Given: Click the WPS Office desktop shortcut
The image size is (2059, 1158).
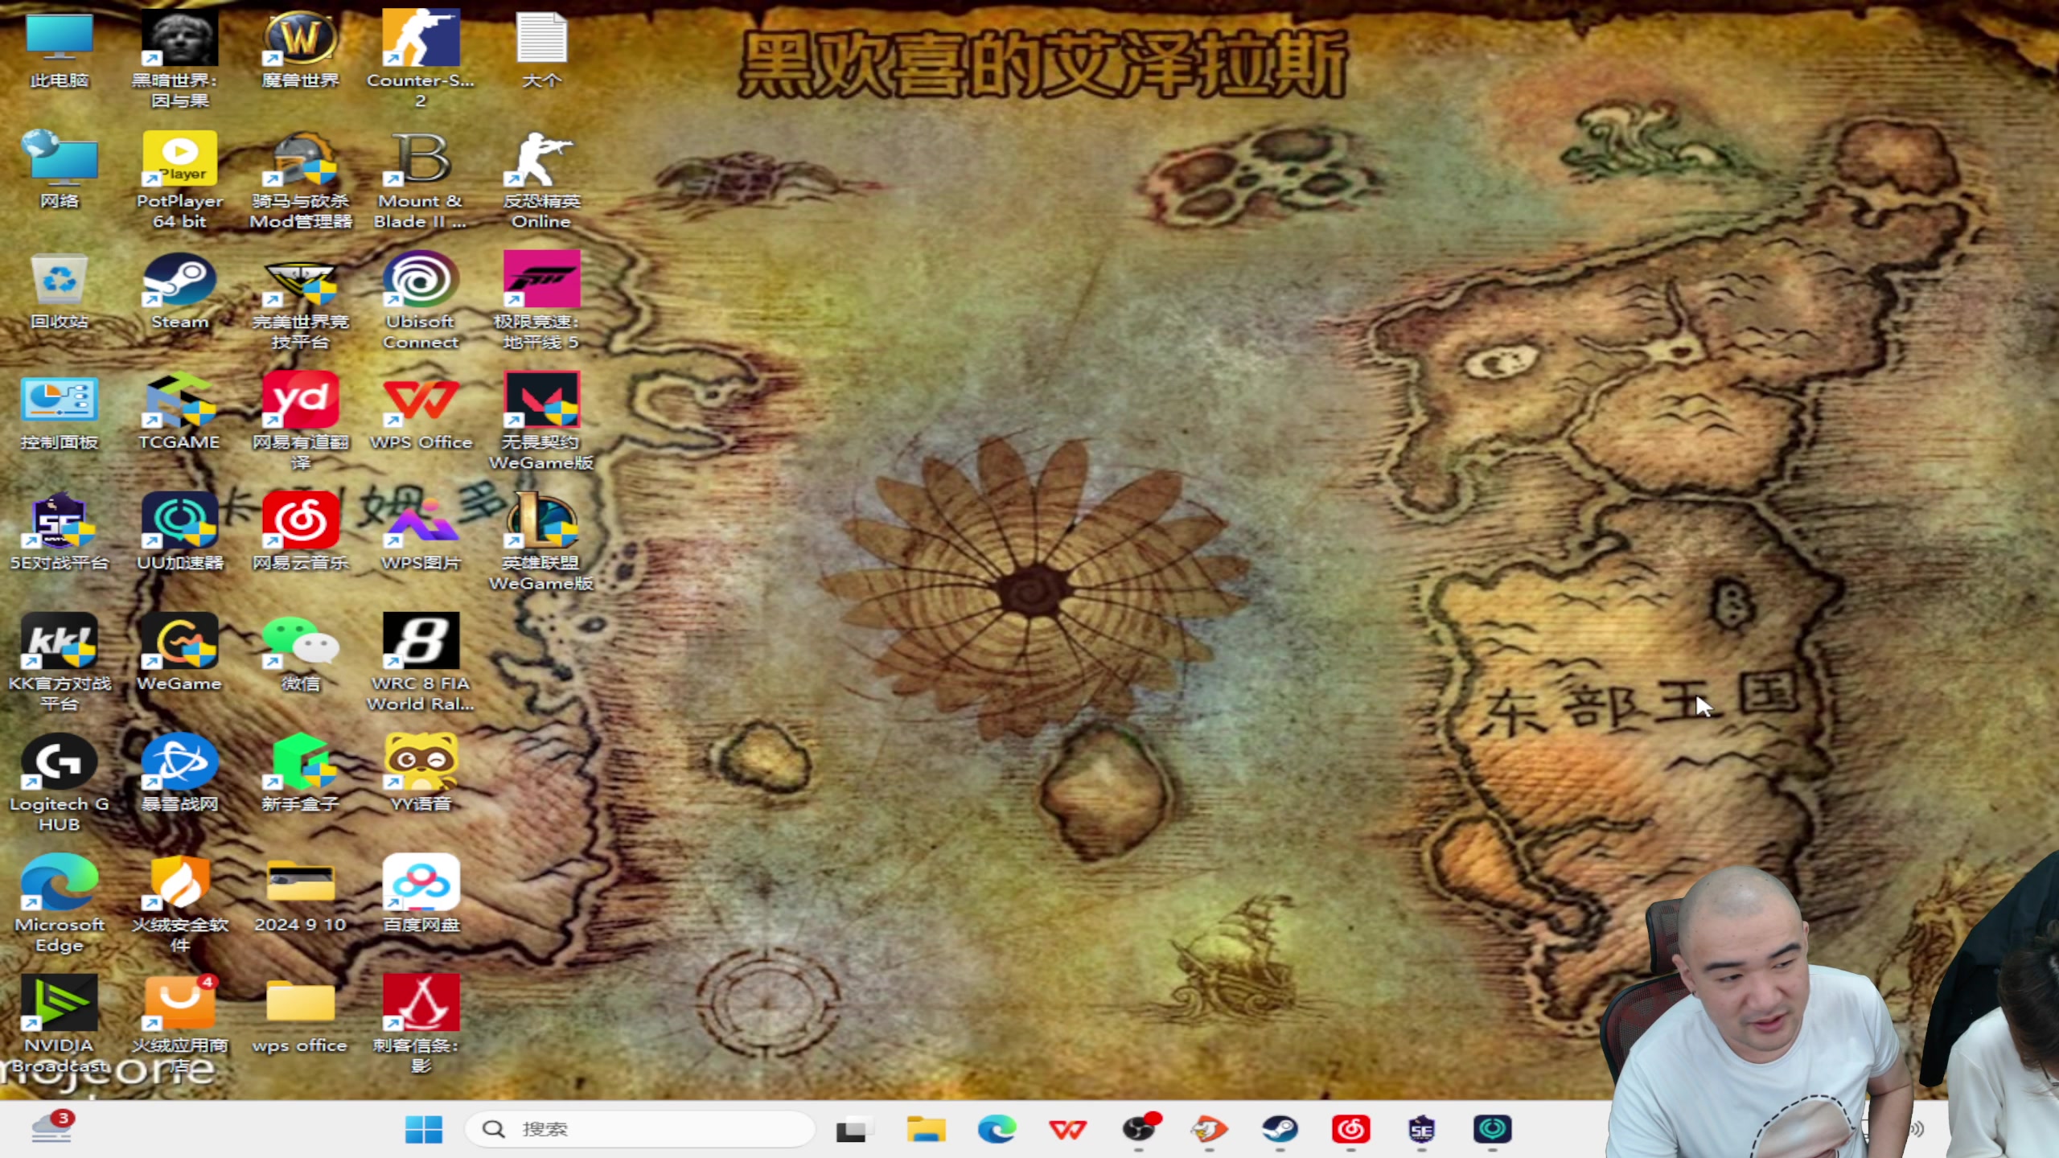Looking at the screenshot, I should 421,412.
